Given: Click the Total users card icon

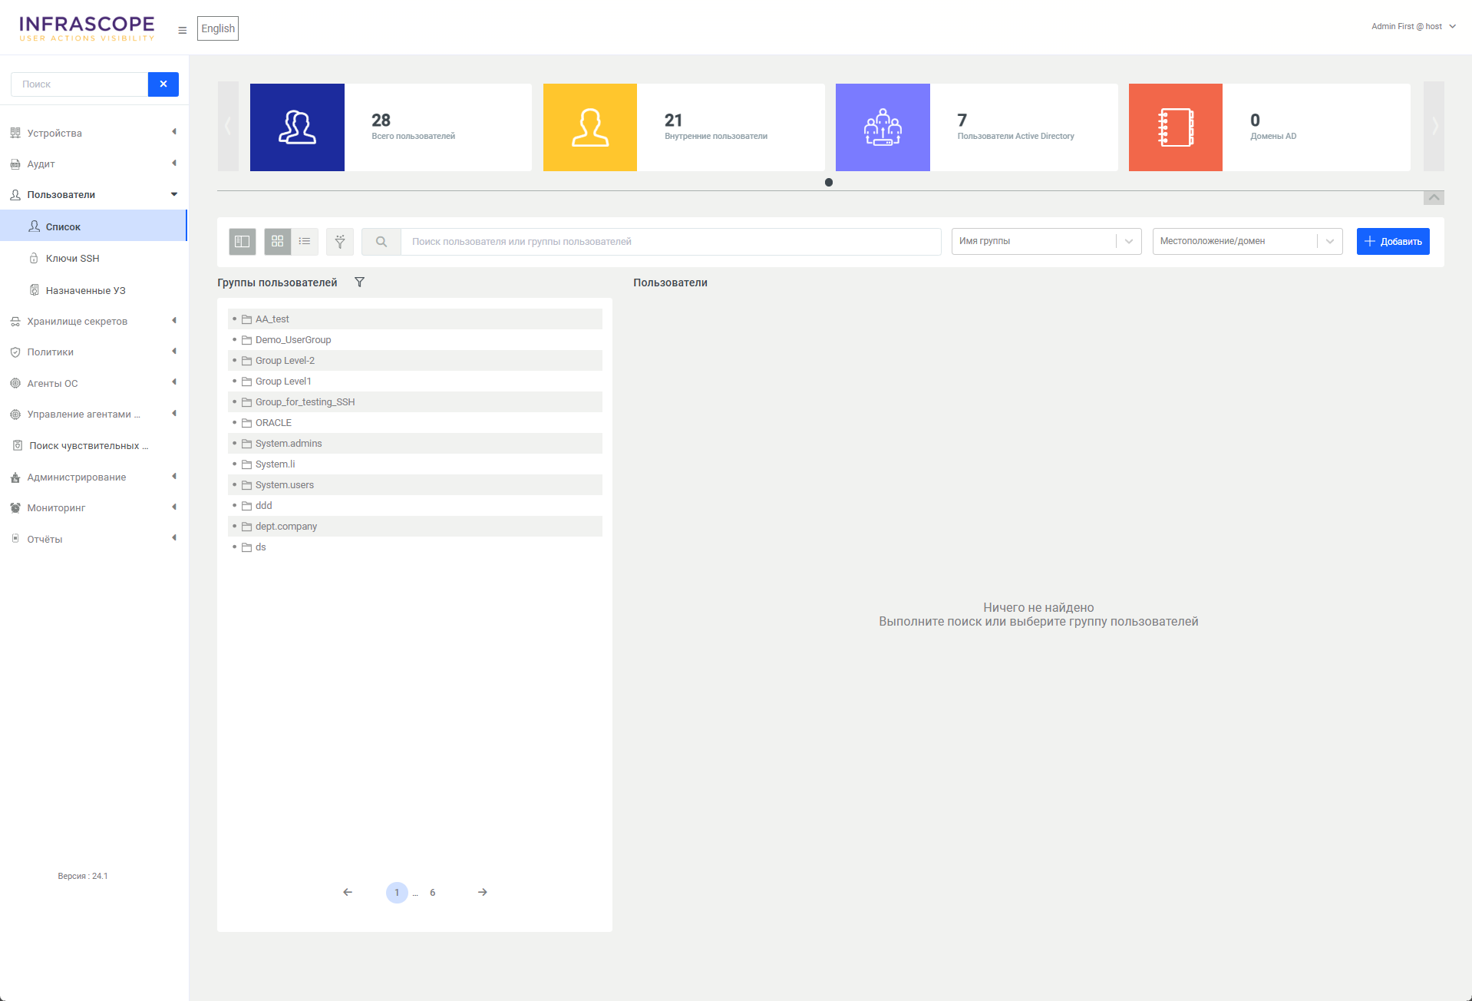Looking at the screenshot, I should 297,127.
